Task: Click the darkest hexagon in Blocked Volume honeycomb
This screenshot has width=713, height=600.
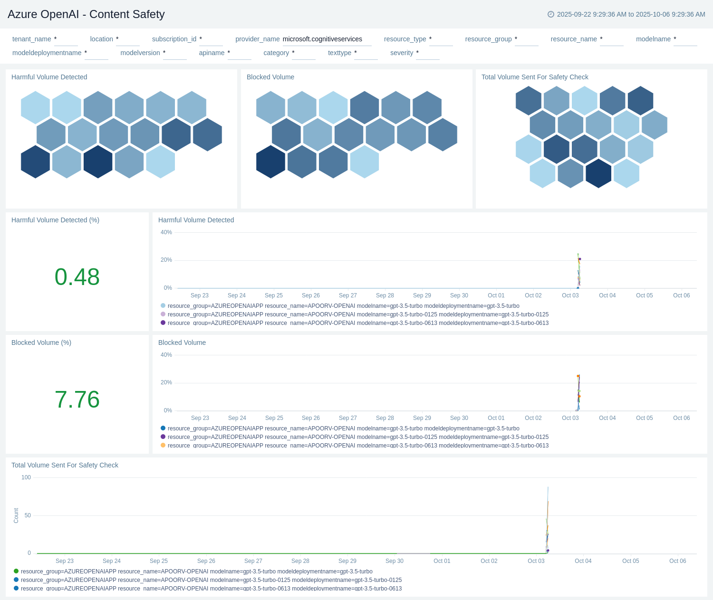Action: coord(270,162)
